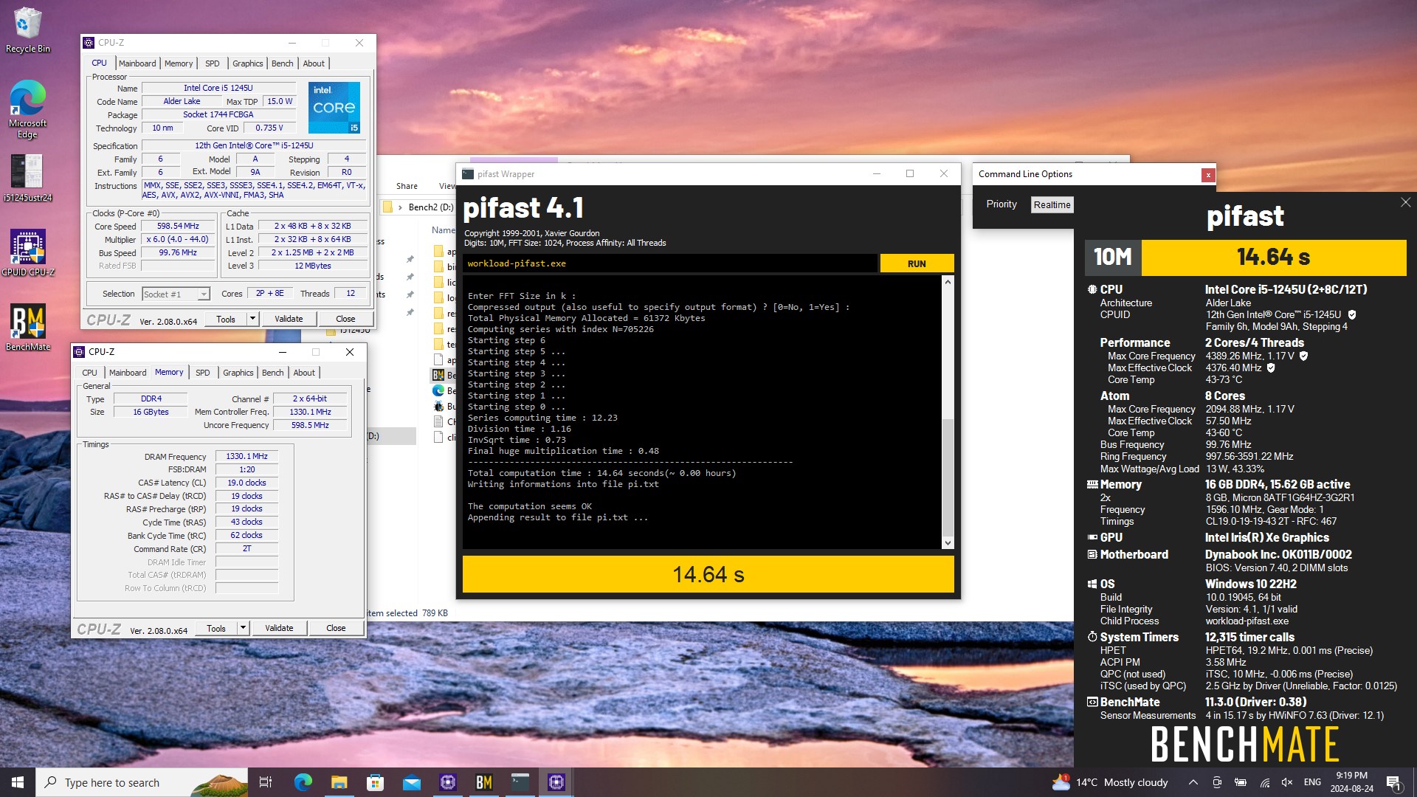Switch to Mainboard tab in the upper CPU-Z window
This screenshot has height=797, width=1417.
[x=137, y=63]
